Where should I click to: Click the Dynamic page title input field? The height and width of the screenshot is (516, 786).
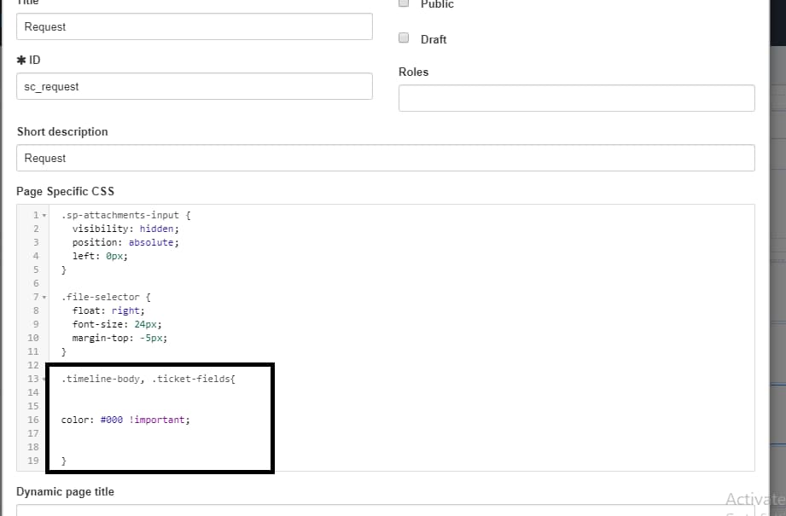386,511
